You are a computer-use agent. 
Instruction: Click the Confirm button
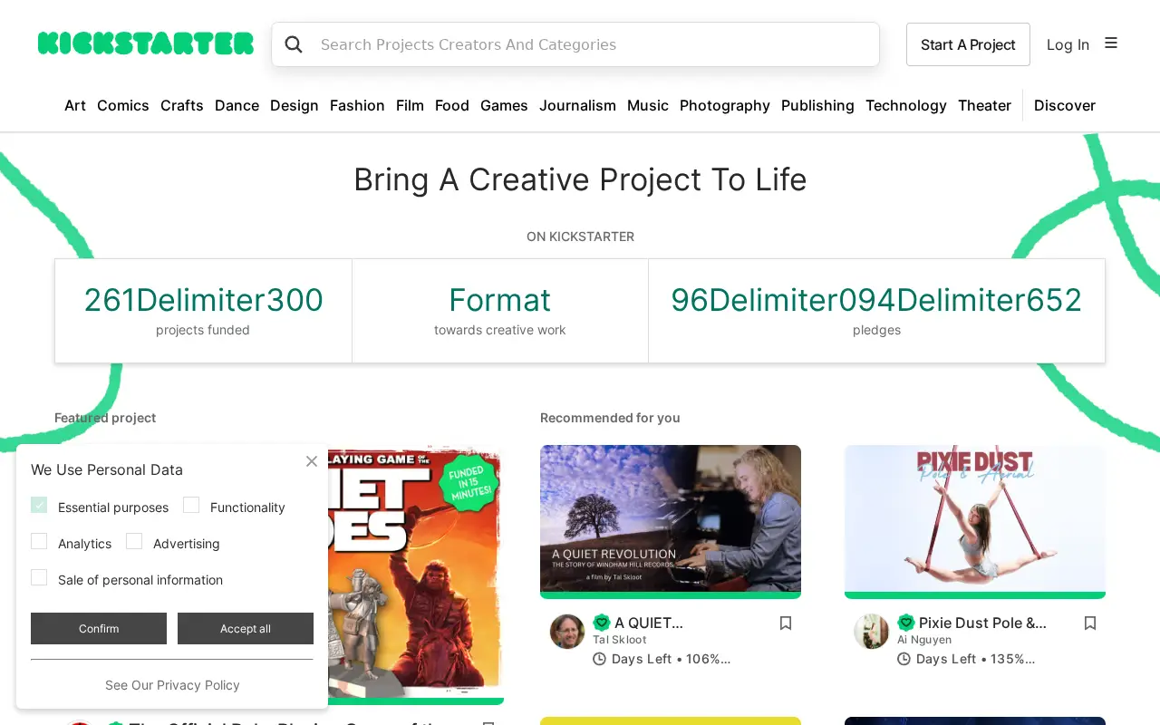point(99,628)
